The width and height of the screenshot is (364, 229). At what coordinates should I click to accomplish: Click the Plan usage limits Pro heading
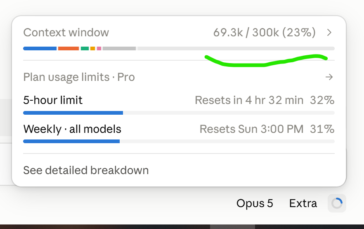(x=79, y=77)
